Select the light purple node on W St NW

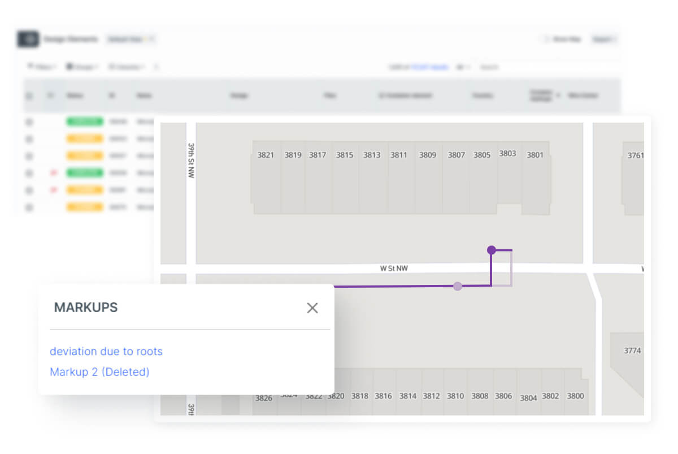pos(458,287)
